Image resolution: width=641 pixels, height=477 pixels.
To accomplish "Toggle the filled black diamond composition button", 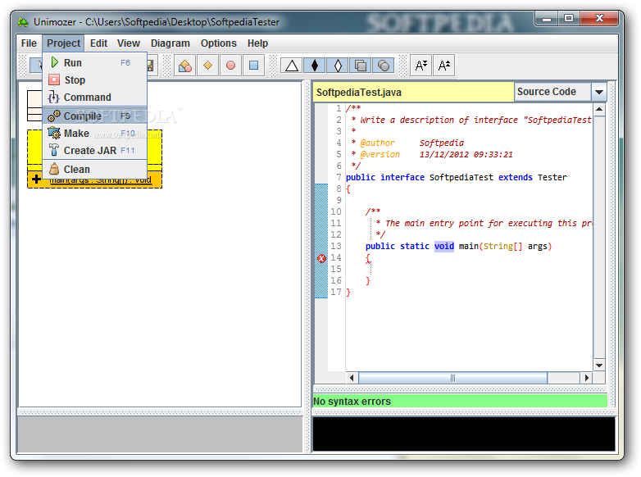I will point(315,66).
